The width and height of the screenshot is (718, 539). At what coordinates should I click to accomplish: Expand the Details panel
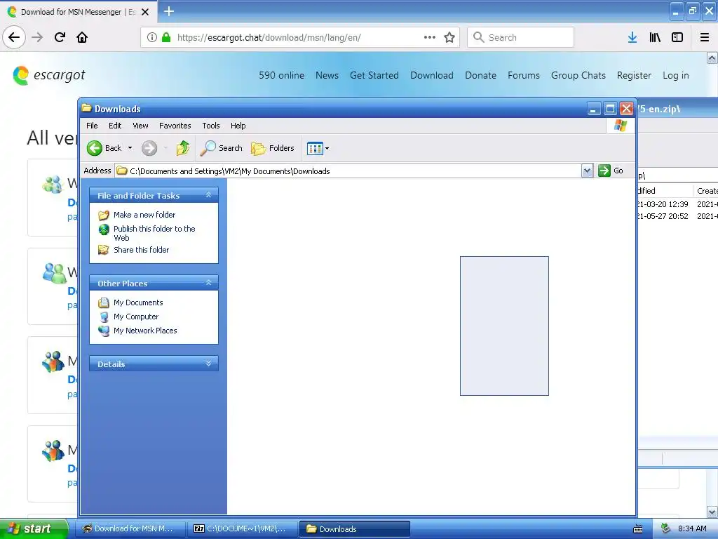[208, 364]
